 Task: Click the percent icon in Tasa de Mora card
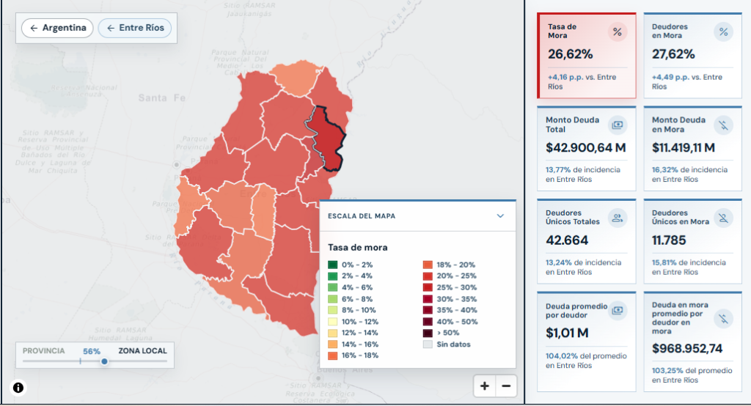tap(618, 32)
